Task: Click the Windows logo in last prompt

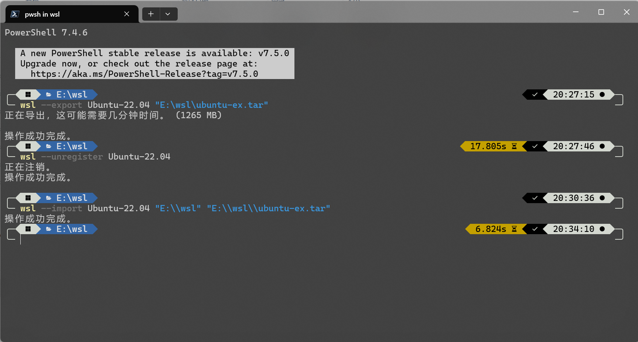Action: pos(28,229)
